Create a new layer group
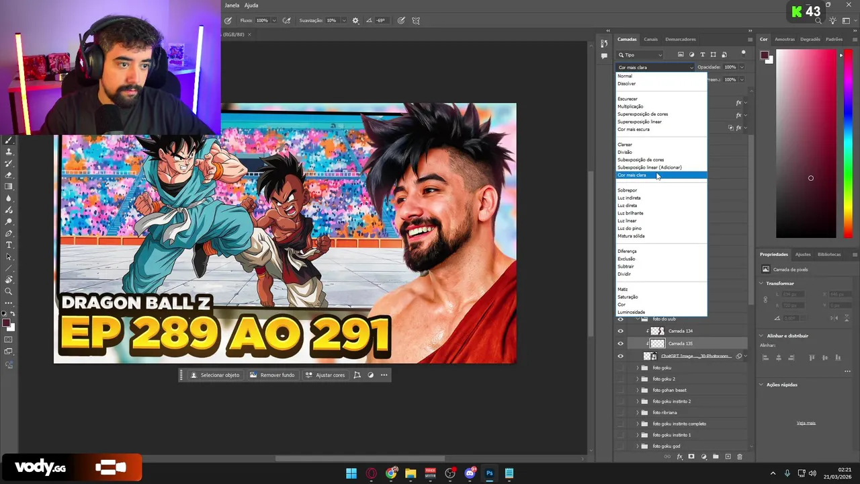 pyautogui.click(x=716, y=457)
